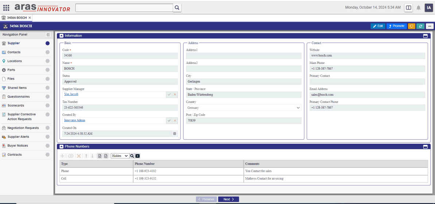Collapse the Information section arrow
This screenshot has height=204, width=435.
point(61,36)
